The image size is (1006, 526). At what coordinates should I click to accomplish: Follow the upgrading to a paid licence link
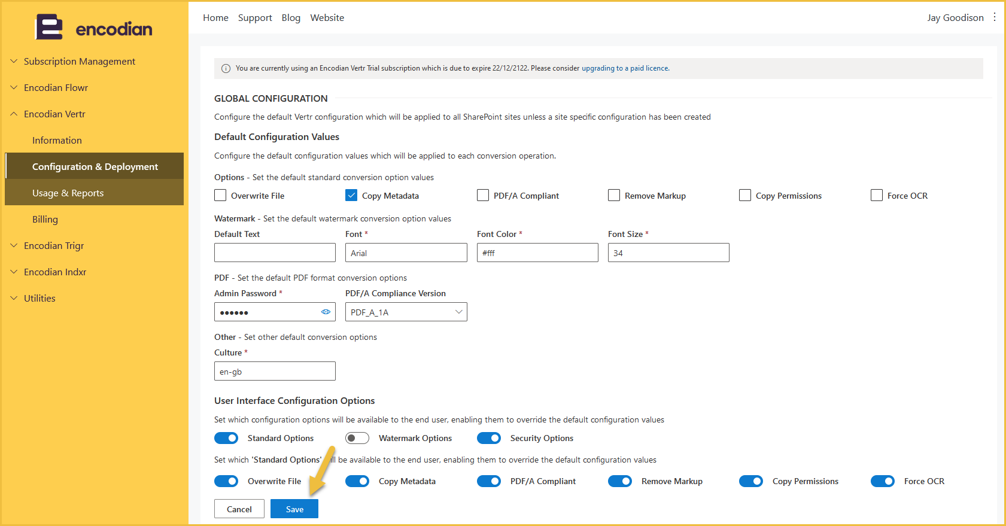point(625,68)
